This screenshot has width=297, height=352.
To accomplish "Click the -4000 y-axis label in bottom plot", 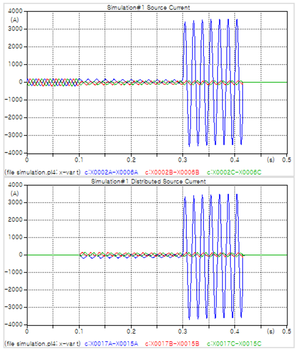I will point(14,324).
